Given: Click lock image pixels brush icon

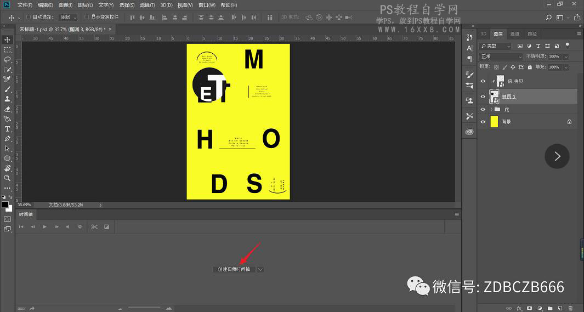Looking at the screenshot, I should (504, 67).
